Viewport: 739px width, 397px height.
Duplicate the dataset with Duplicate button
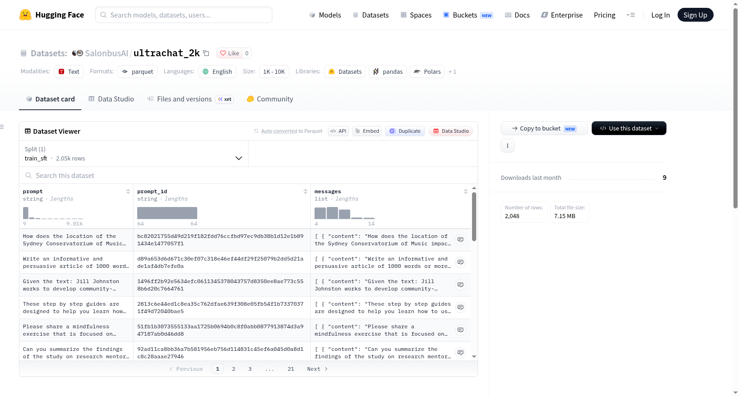point(405,131)
